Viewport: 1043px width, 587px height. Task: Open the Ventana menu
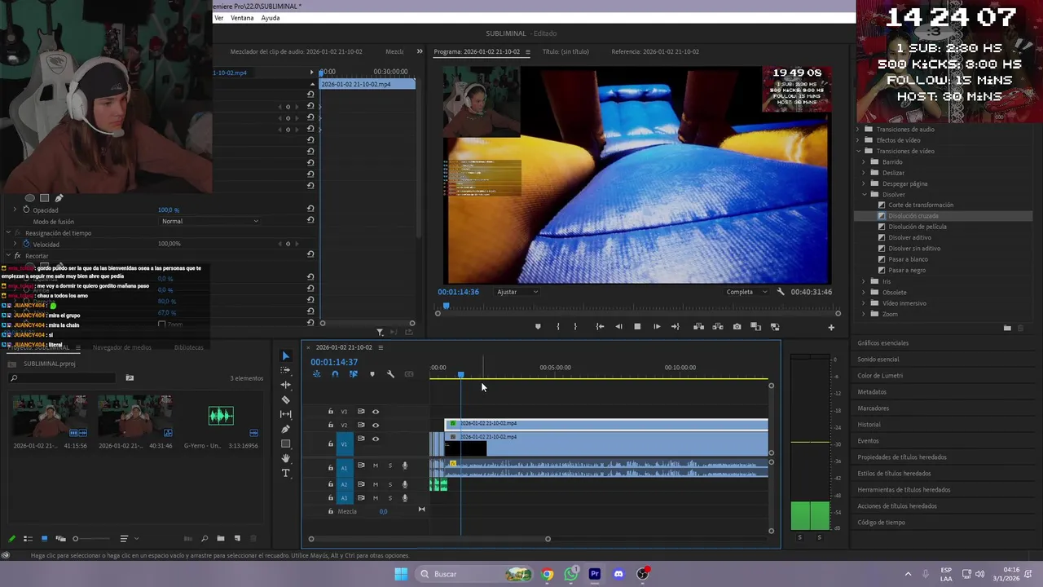pos(242,18)
